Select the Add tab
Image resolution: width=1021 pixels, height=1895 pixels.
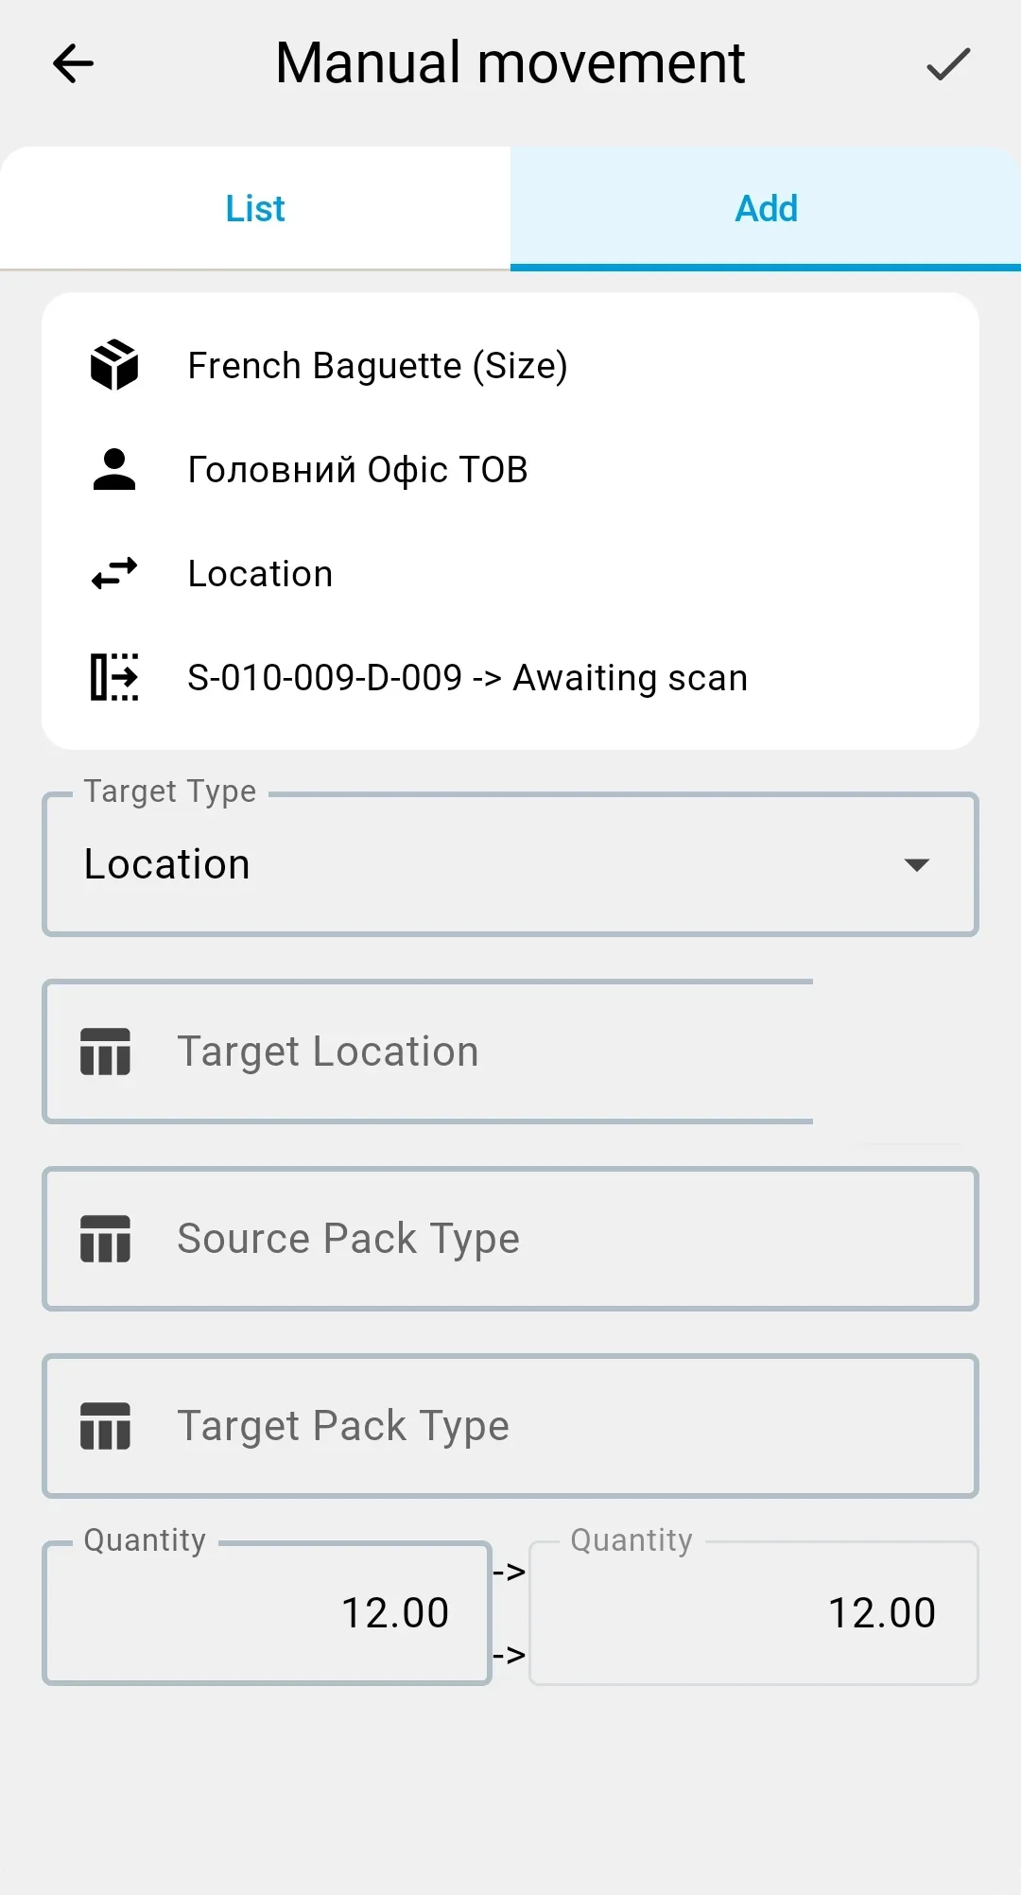coord(766,208)
